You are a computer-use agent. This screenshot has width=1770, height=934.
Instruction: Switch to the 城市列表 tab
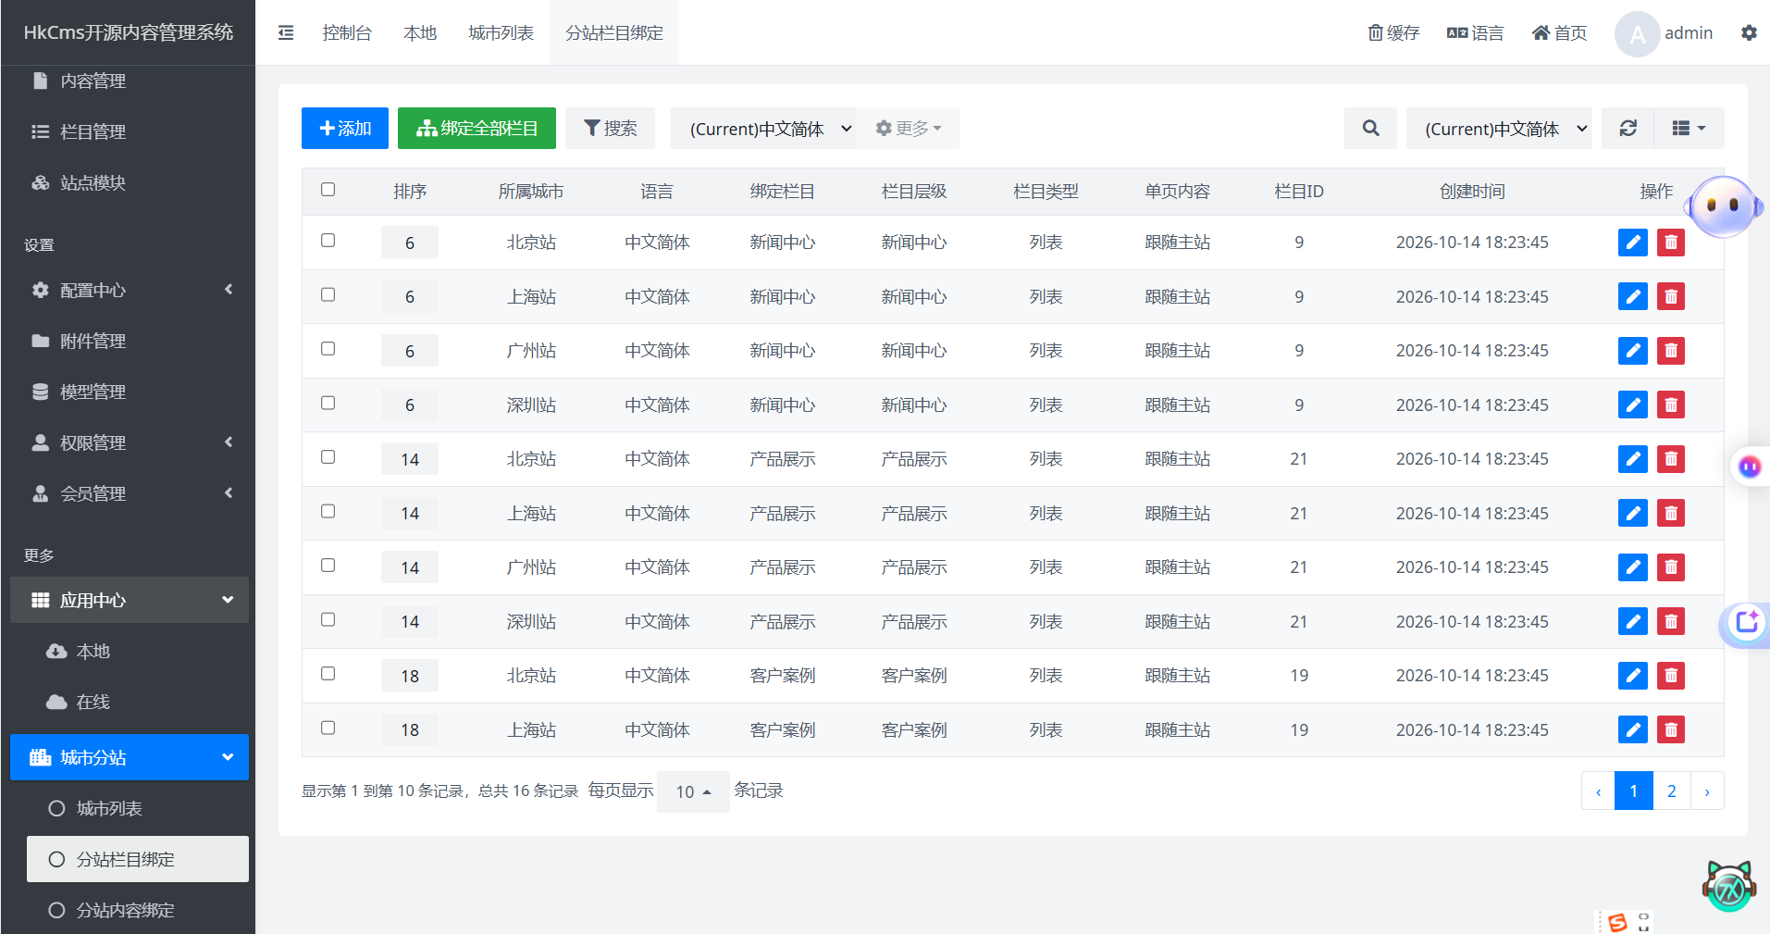tap(501, 33)
